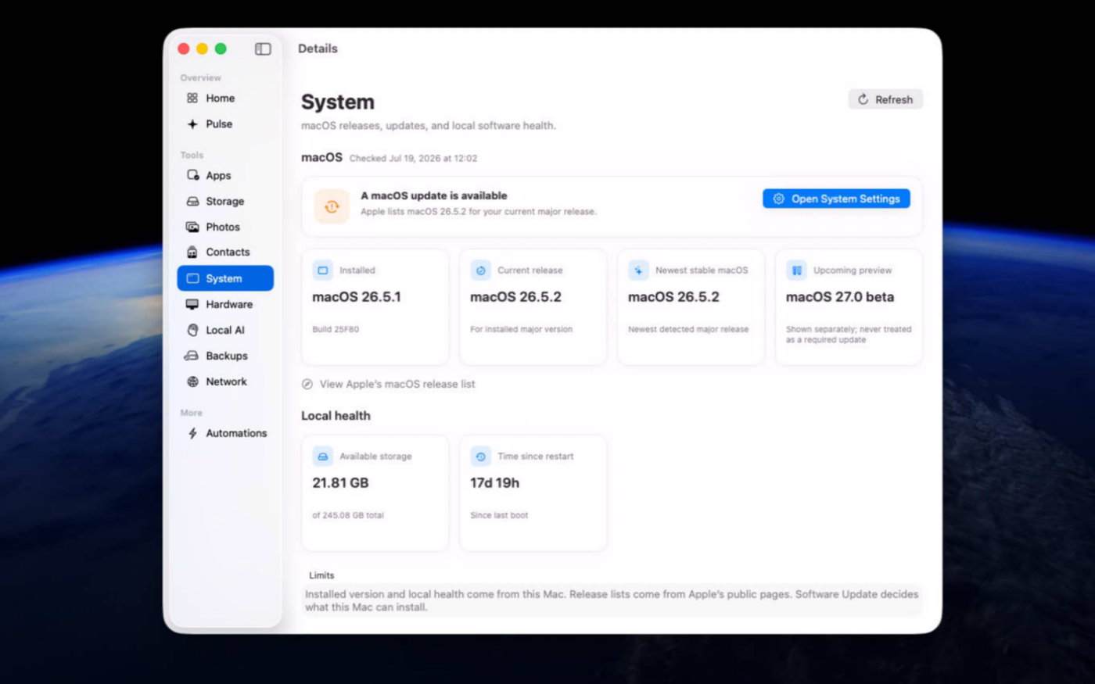Viewport: 1095px width, 684px height.
Task: Click 'A macOS update is available' heading
Action: [x=434, y=196]
